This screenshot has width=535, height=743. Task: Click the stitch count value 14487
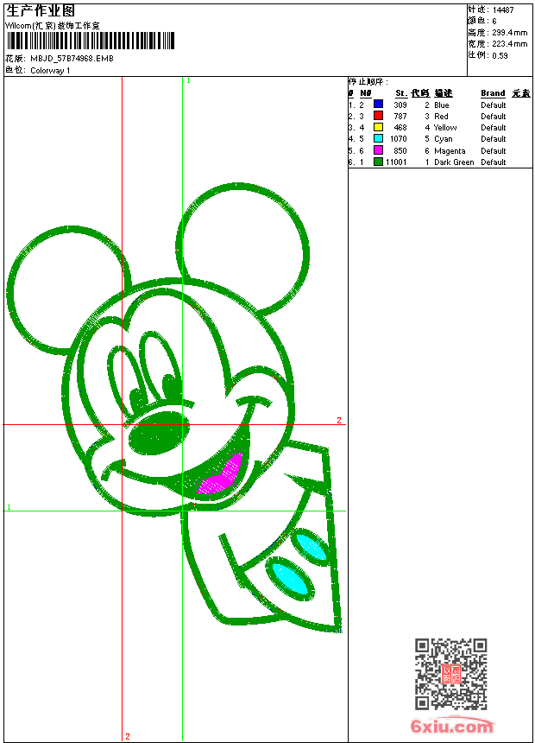coord(503,10)
